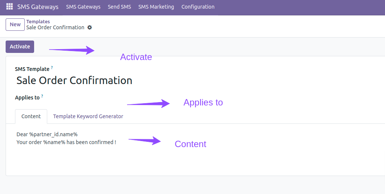Open the Applies to help question mark
The width and height of the screenshot is (385, 194).
(42, 96)
